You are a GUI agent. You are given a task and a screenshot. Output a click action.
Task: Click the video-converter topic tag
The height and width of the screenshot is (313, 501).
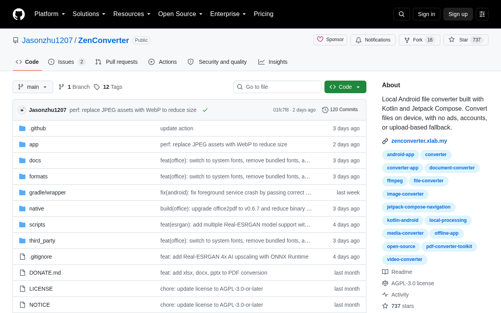point(405,260)
